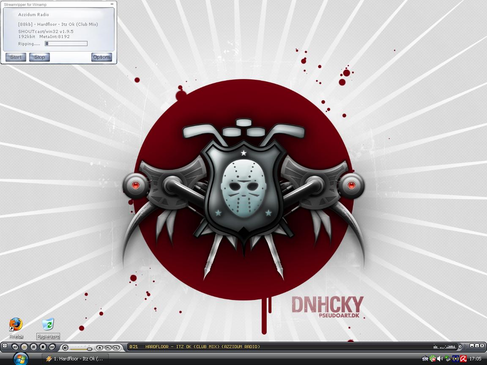
Task: Open the Avira antivirus tray icon
Action: 463,359
